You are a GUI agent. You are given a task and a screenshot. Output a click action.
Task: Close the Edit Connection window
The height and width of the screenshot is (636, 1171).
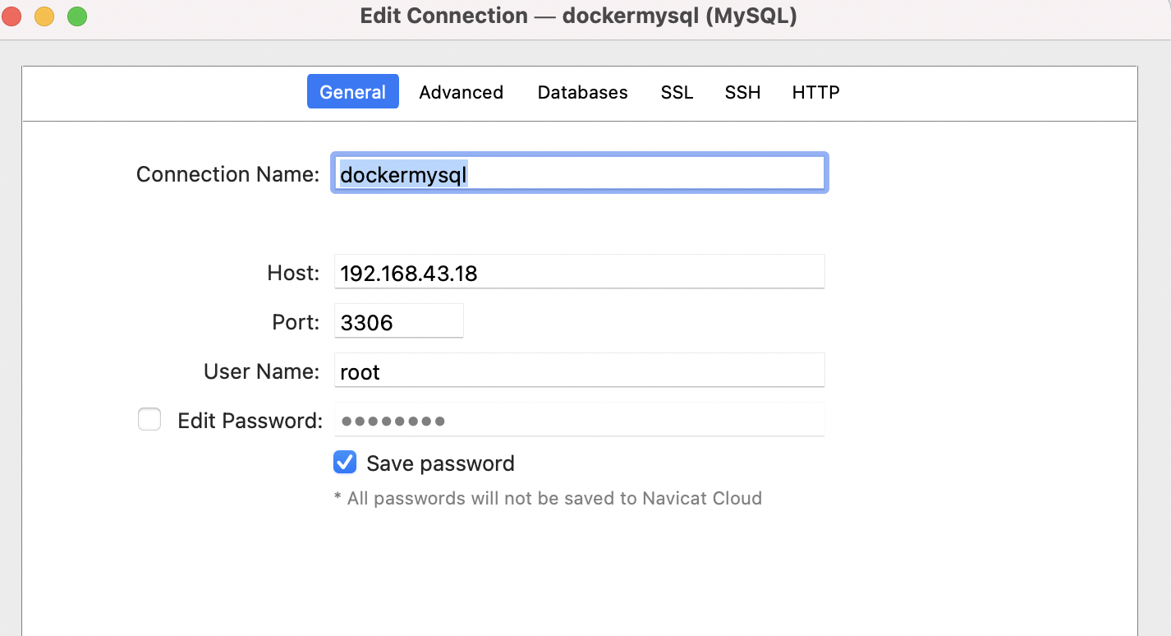11,16
